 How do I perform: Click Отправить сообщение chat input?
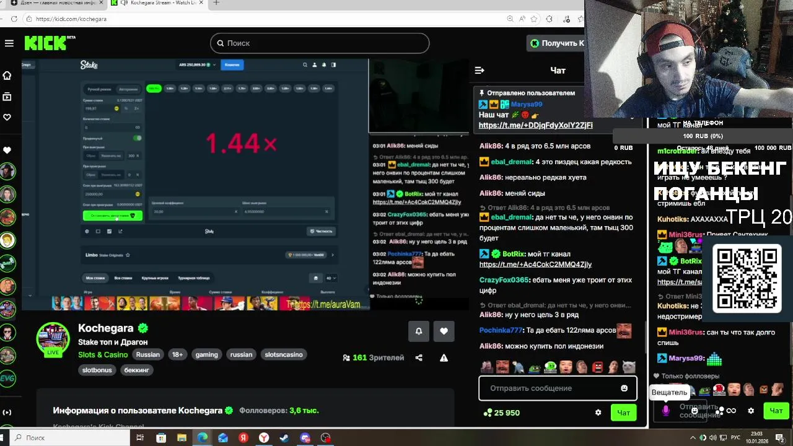tap(557, 388)
